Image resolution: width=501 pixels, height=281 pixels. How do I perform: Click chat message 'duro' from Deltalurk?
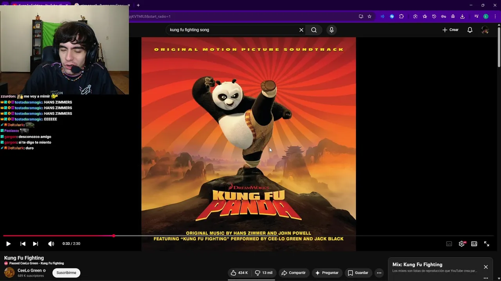point(29,148)
